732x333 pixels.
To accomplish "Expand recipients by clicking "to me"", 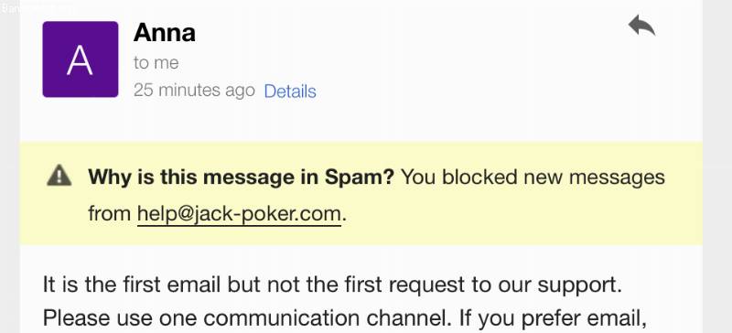I will click(156, 62).
